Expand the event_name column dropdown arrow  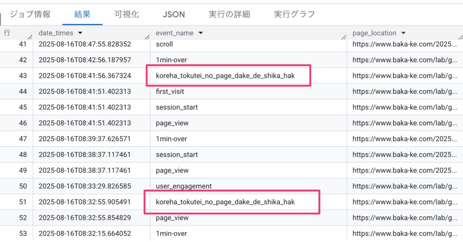[200, 33]
